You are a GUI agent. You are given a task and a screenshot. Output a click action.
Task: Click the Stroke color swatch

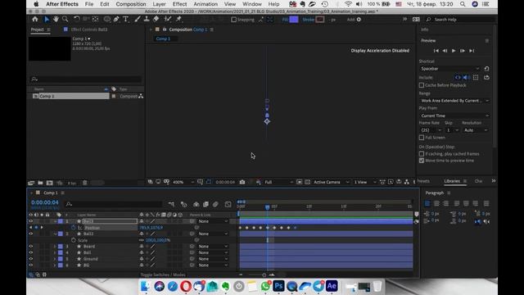click(x=320, y=20)
